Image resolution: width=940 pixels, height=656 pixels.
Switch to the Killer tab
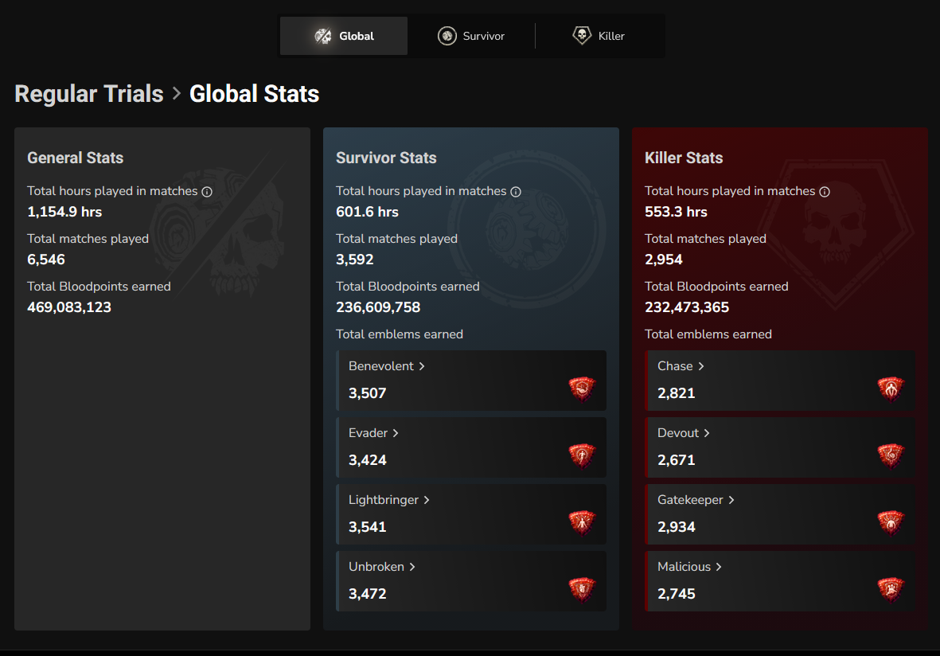599,36
